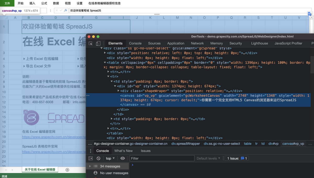Click the 1 Issue badge button
The image size is (314, 178).
click(x=237, y=158)
